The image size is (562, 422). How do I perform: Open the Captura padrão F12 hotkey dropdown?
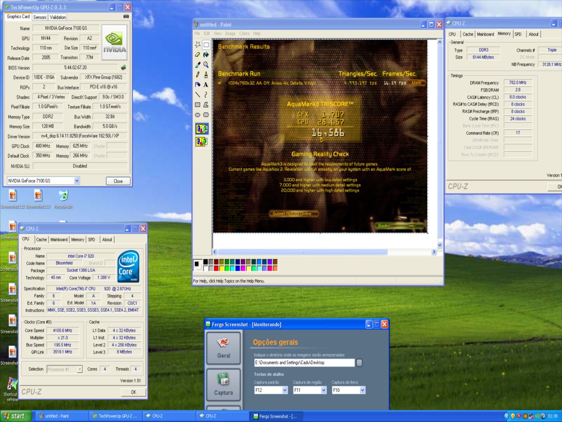285,390
